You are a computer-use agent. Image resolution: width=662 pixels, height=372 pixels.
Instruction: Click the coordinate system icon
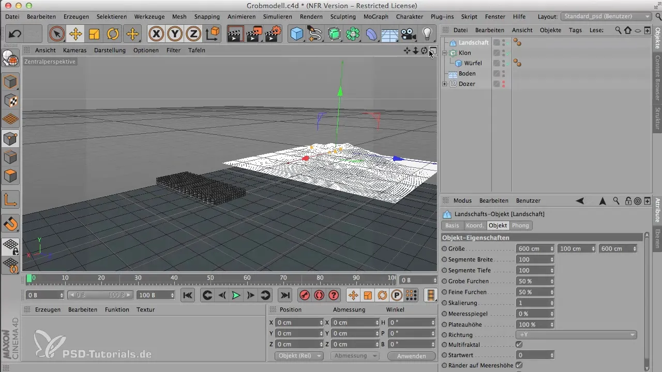pos(213,34)
